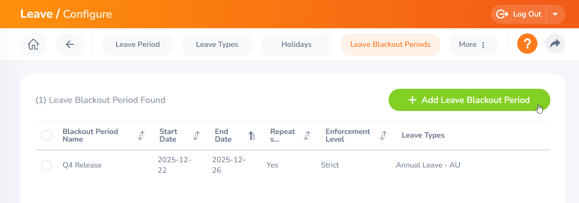
Task: Select the Holidays tab
Action: 296,44
